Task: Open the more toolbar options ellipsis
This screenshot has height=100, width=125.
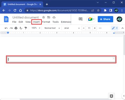Action: 100,28
